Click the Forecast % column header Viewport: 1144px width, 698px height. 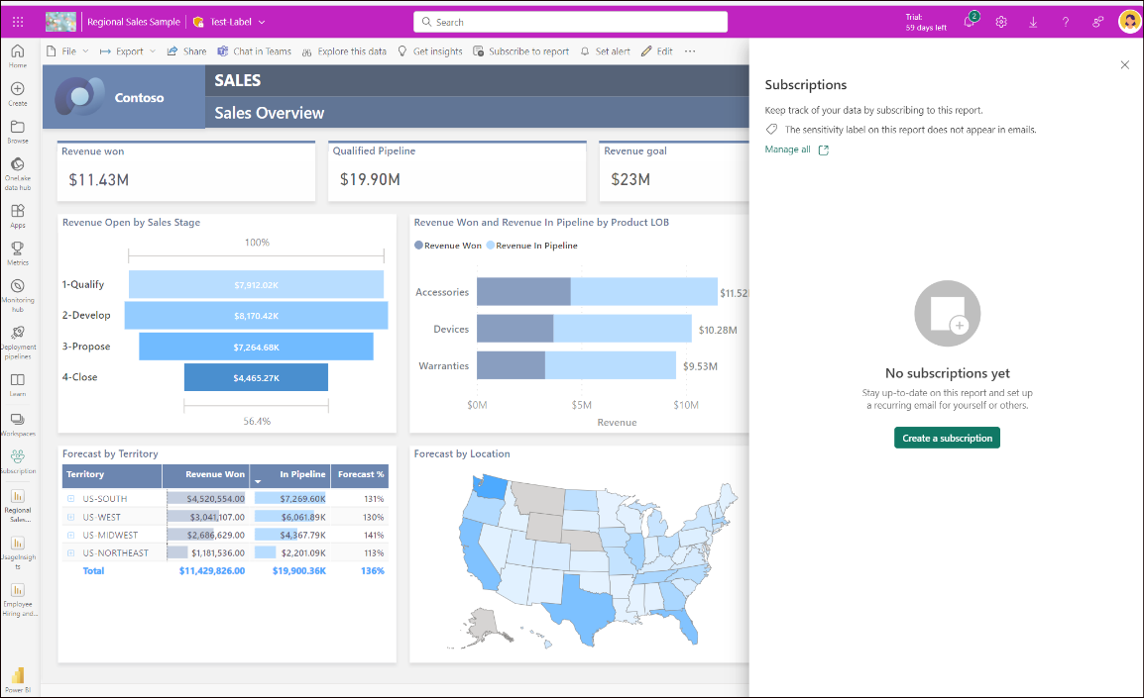click(x=360, y=475)
